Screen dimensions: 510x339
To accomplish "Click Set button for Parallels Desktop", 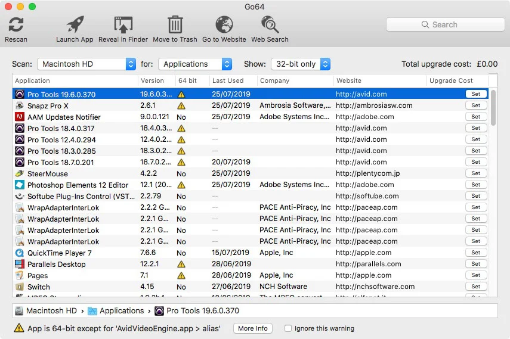I will (x=476, y=264).
